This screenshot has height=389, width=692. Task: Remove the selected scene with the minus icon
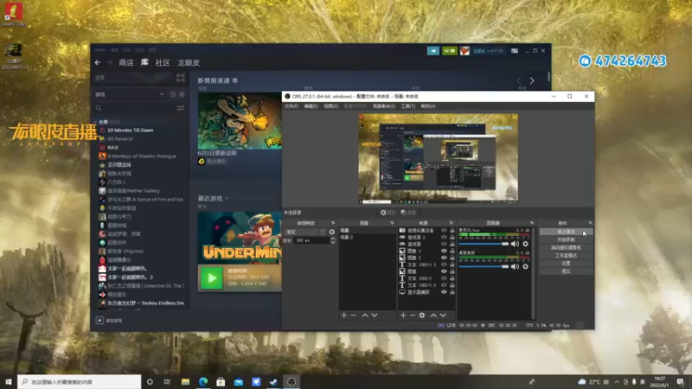354,316
